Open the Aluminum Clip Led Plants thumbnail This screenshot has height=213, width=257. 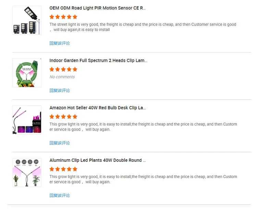27,173
